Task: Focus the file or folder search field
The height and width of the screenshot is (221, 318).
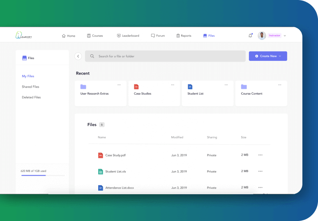Action: tap(165, 56)
